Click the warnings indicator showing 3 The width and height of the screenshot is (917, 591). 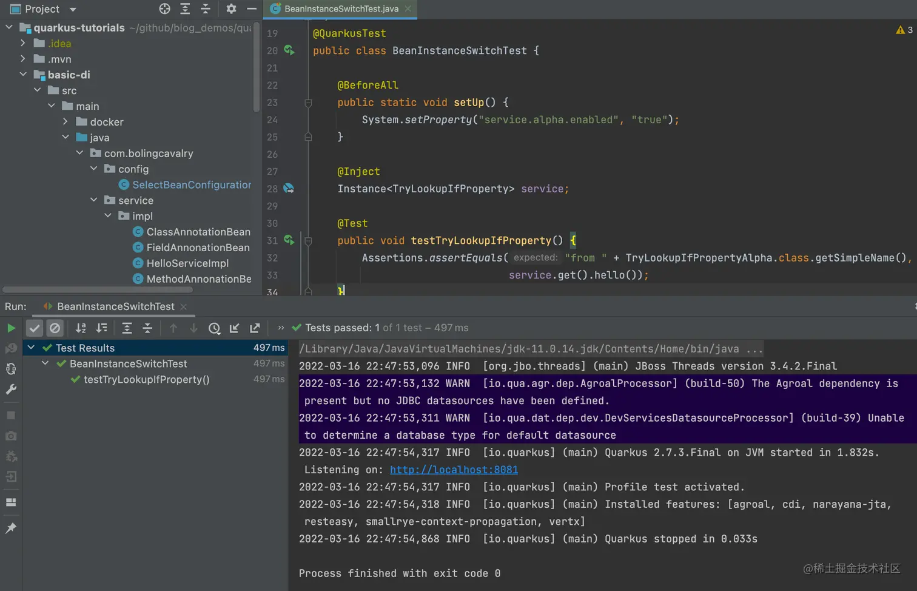904,30
